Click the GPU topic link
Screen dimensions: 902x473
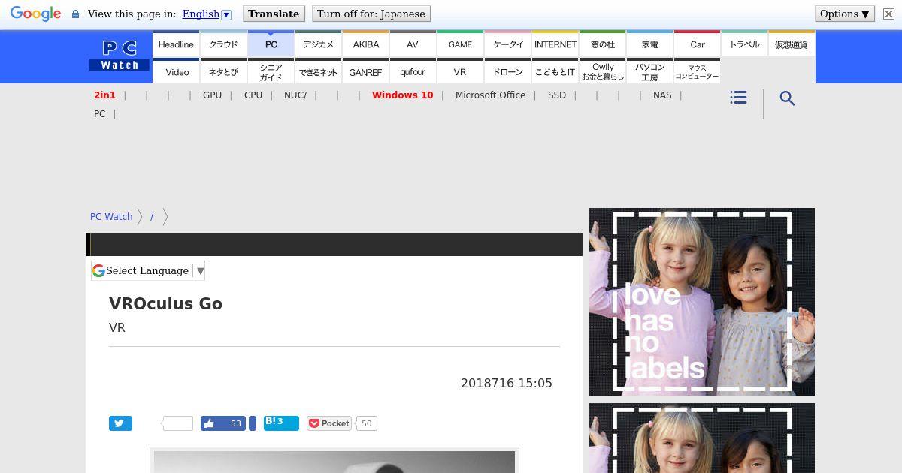point(212,95)
